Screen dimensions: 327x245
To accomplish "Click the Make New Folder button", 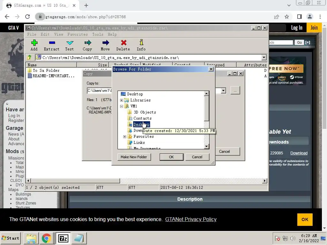I will tap(134, 157).
